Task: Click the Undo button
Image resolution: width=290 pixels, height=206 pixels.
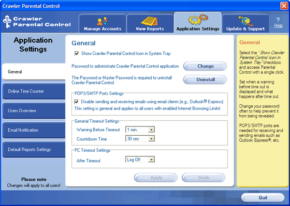Action: [x=203, y=177]
